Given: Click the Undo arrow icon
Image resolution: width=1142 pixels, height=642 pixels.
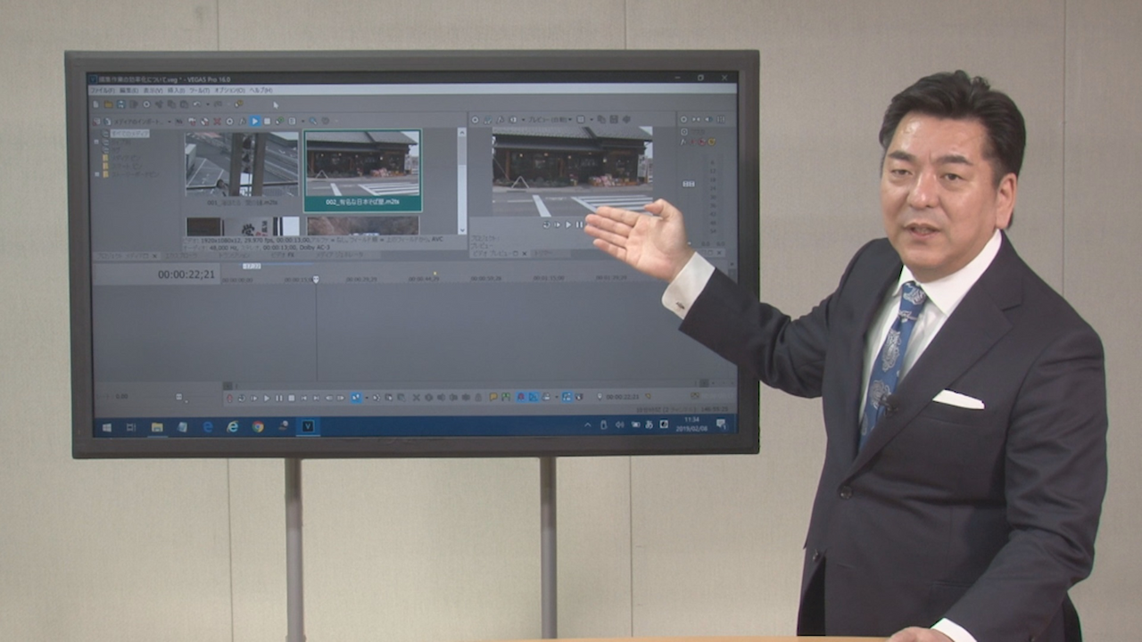Looking at the screenshot, I should tap(196, 104).
